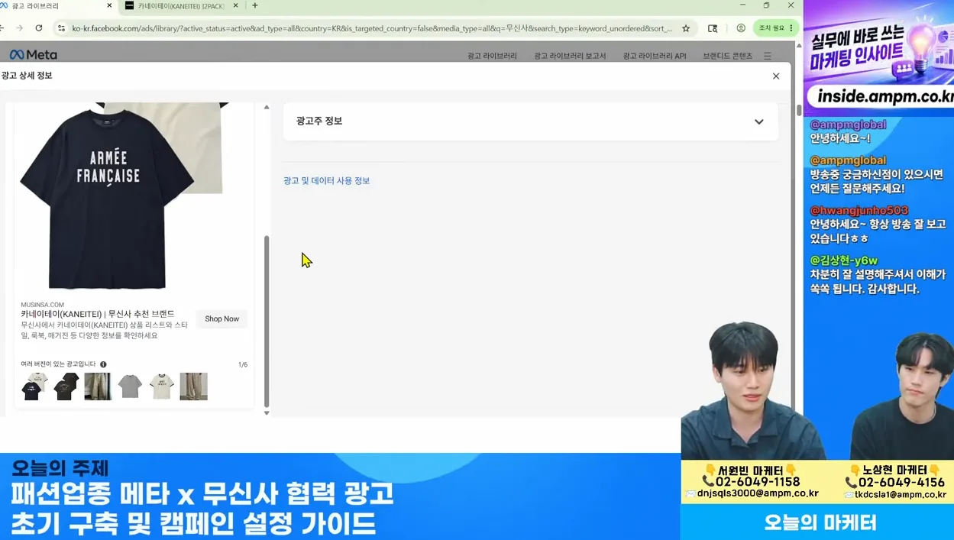The height and width of the screenshot is (540, 954).
Task: Click the facebook.com address bar URL
Action: coord(372,28)
